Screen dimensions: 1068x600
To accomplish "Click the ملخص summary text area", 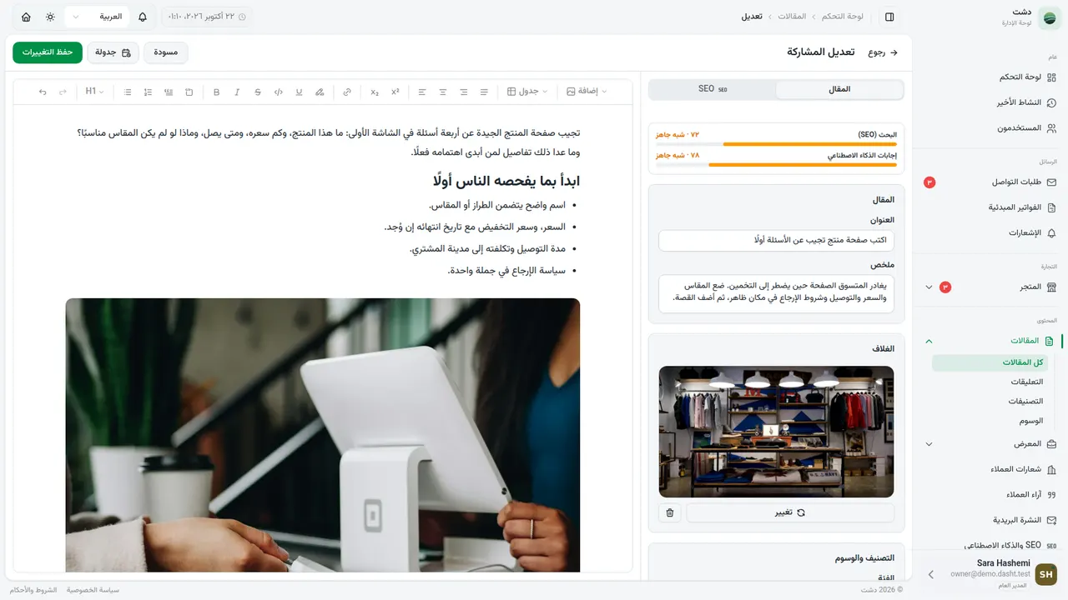I will [x=776, y=294].
